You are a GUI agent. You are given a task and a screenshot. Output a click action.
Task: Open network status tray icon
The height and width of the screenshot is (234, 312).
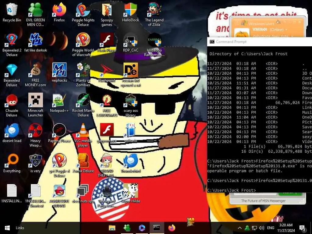(x=254, y=228)
